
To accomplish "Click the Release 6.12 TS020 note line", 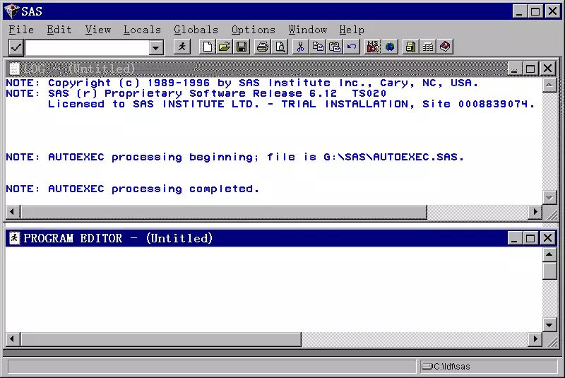I will click(x=196, y=94).
